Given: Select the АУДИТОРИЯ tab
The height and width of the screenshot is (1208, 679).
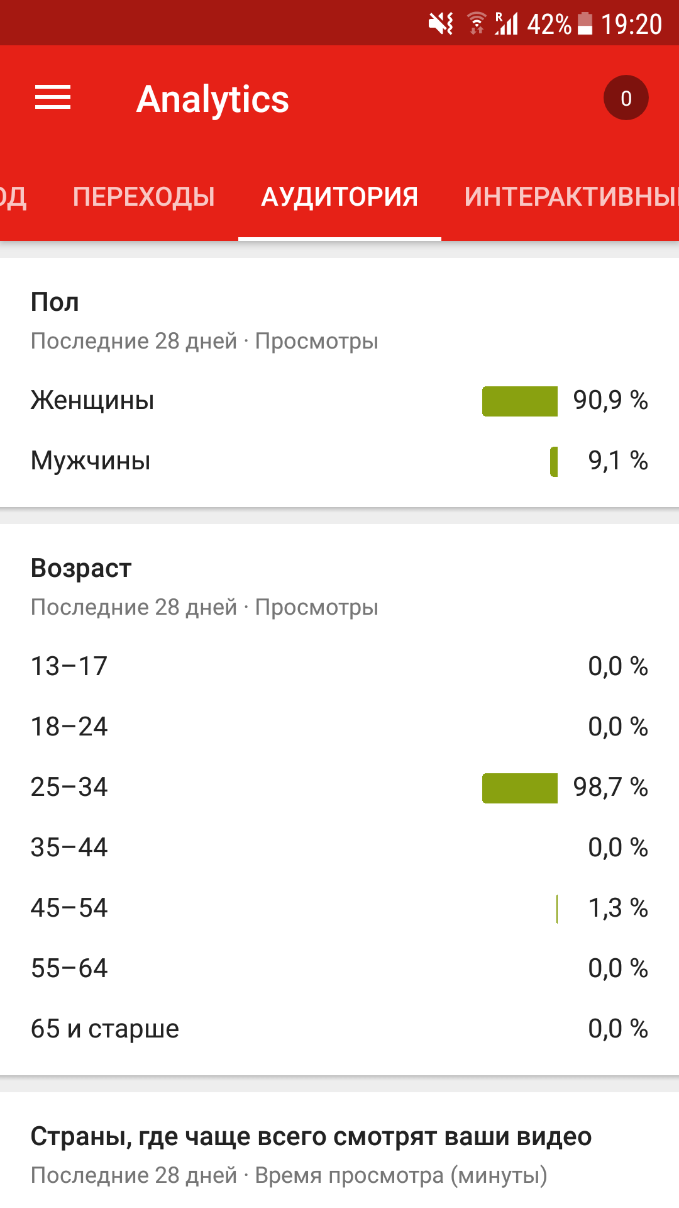Looking at the screenshot, I should pyautogui.click(x=339, y=197).
